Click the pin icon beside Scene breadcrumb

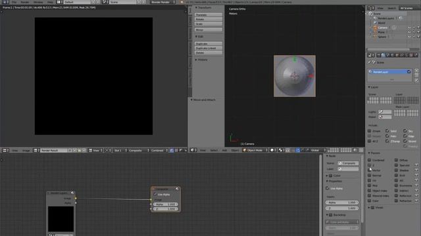(x=370, y=62)
